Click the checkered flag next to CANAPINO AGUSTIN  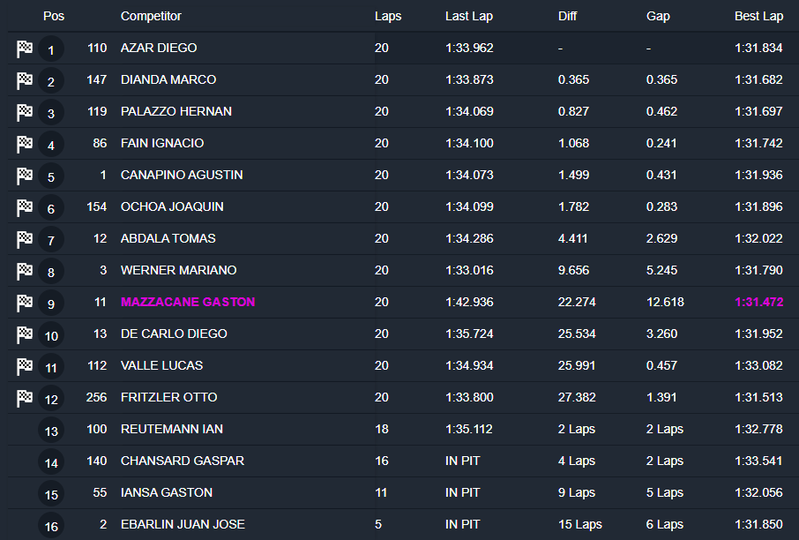[x=25, y=176]
